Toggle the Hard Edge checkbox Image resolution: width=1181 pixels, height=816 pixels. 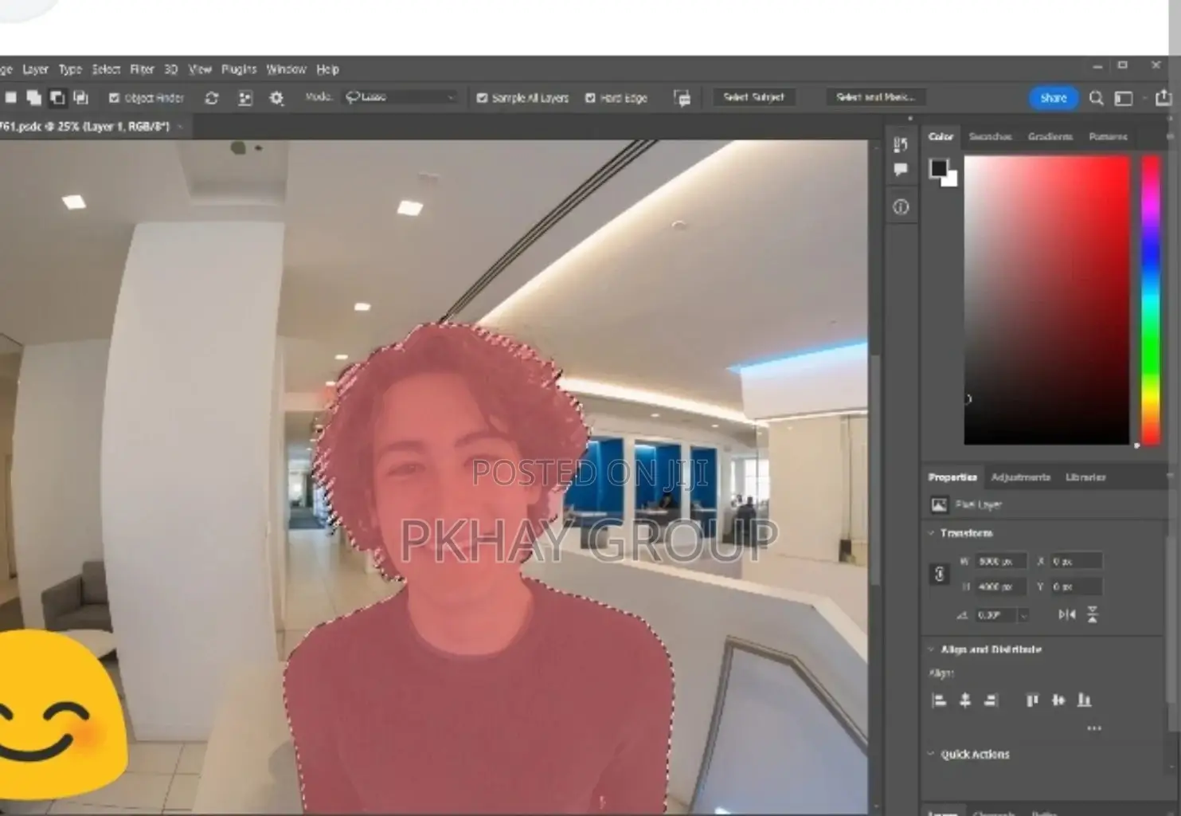click(x=590, y=98)
